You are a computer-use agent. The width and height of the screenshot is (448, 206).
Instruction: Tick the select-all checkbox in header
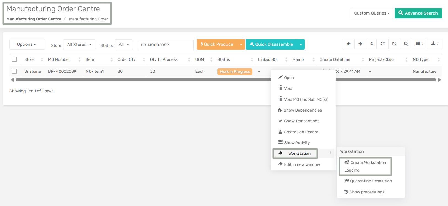click(x=14, y=59)
